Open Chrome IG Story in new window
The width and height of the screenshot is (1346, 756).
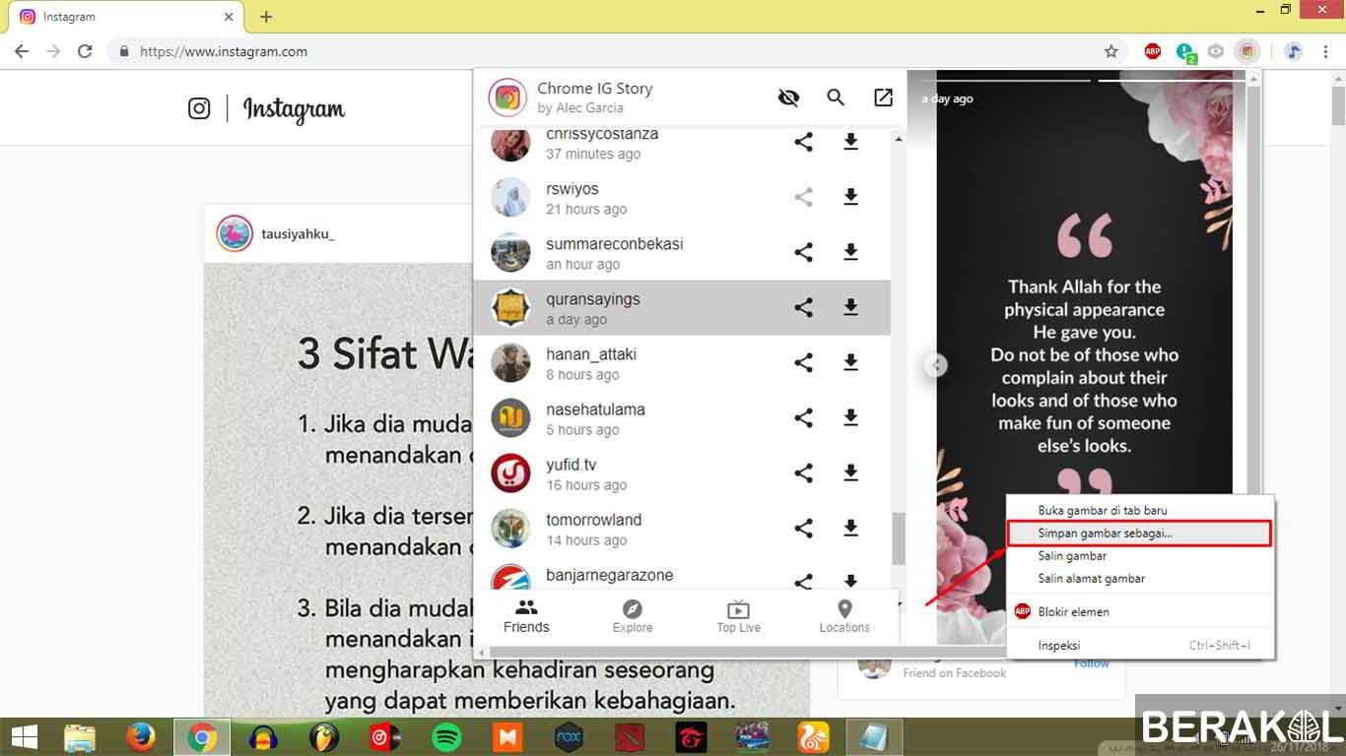pyautogui.click(x=883, y=97)
